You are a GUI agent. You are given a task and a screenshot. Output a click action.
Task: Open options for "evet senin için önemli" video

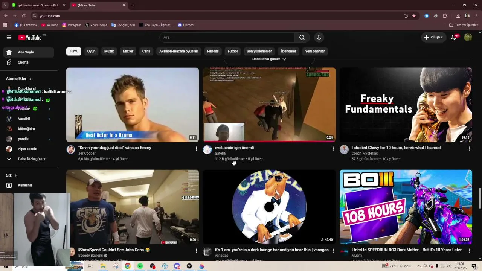(x=333, y=149)
